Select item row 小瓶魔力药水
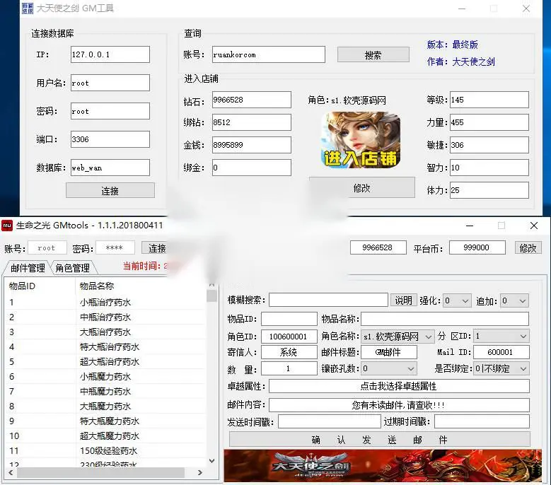The image size is (551, 485). click(x=105, y=377)
